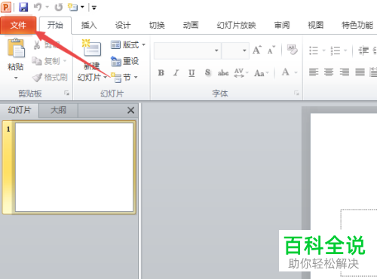377x279 pixels.
Task: Customize the Quick Access Toolbar dropdown
Action: coord(94,8)
